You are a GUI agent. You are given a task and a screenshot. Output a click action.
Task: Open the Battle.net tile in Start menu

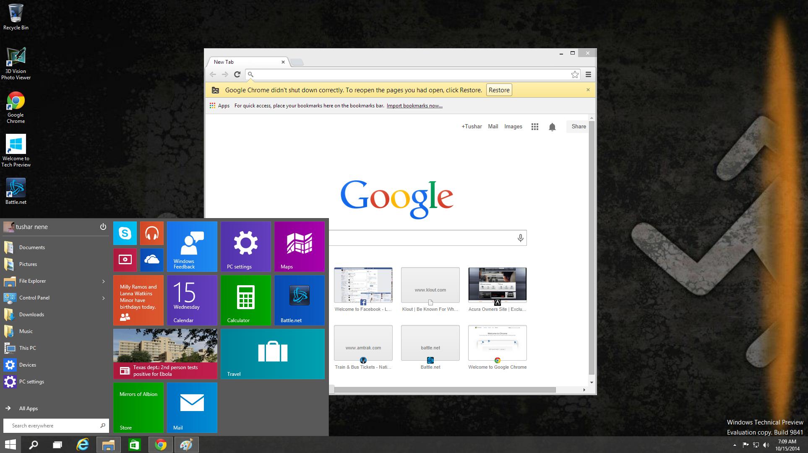pos(300,300)
